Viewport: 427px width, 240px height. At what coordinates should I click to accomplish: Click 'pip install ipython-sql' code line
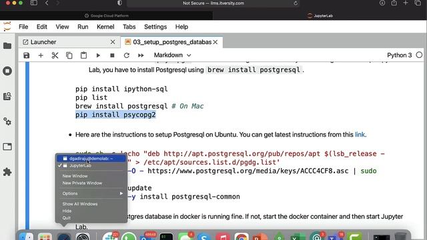121,89
